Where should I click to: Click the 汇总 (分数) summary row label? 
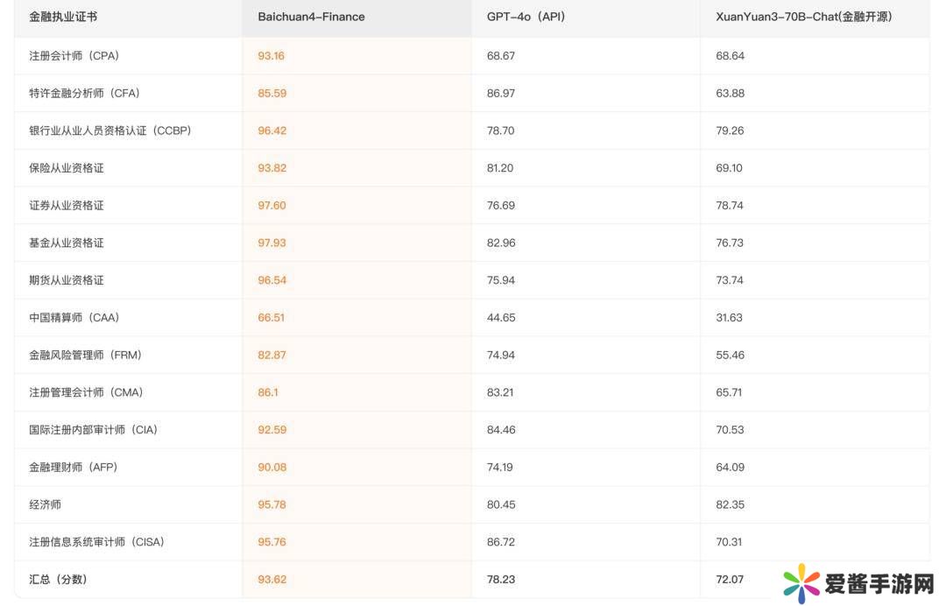pos(58,579)
